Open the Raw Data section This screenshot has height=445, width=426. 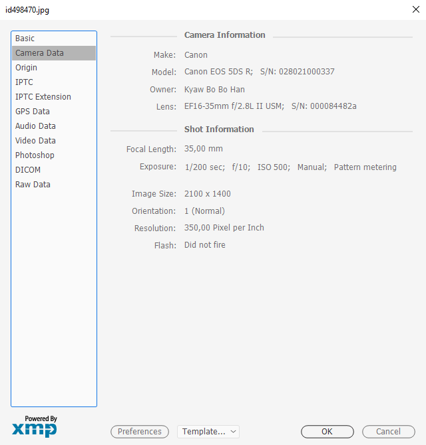coord(54,185)
